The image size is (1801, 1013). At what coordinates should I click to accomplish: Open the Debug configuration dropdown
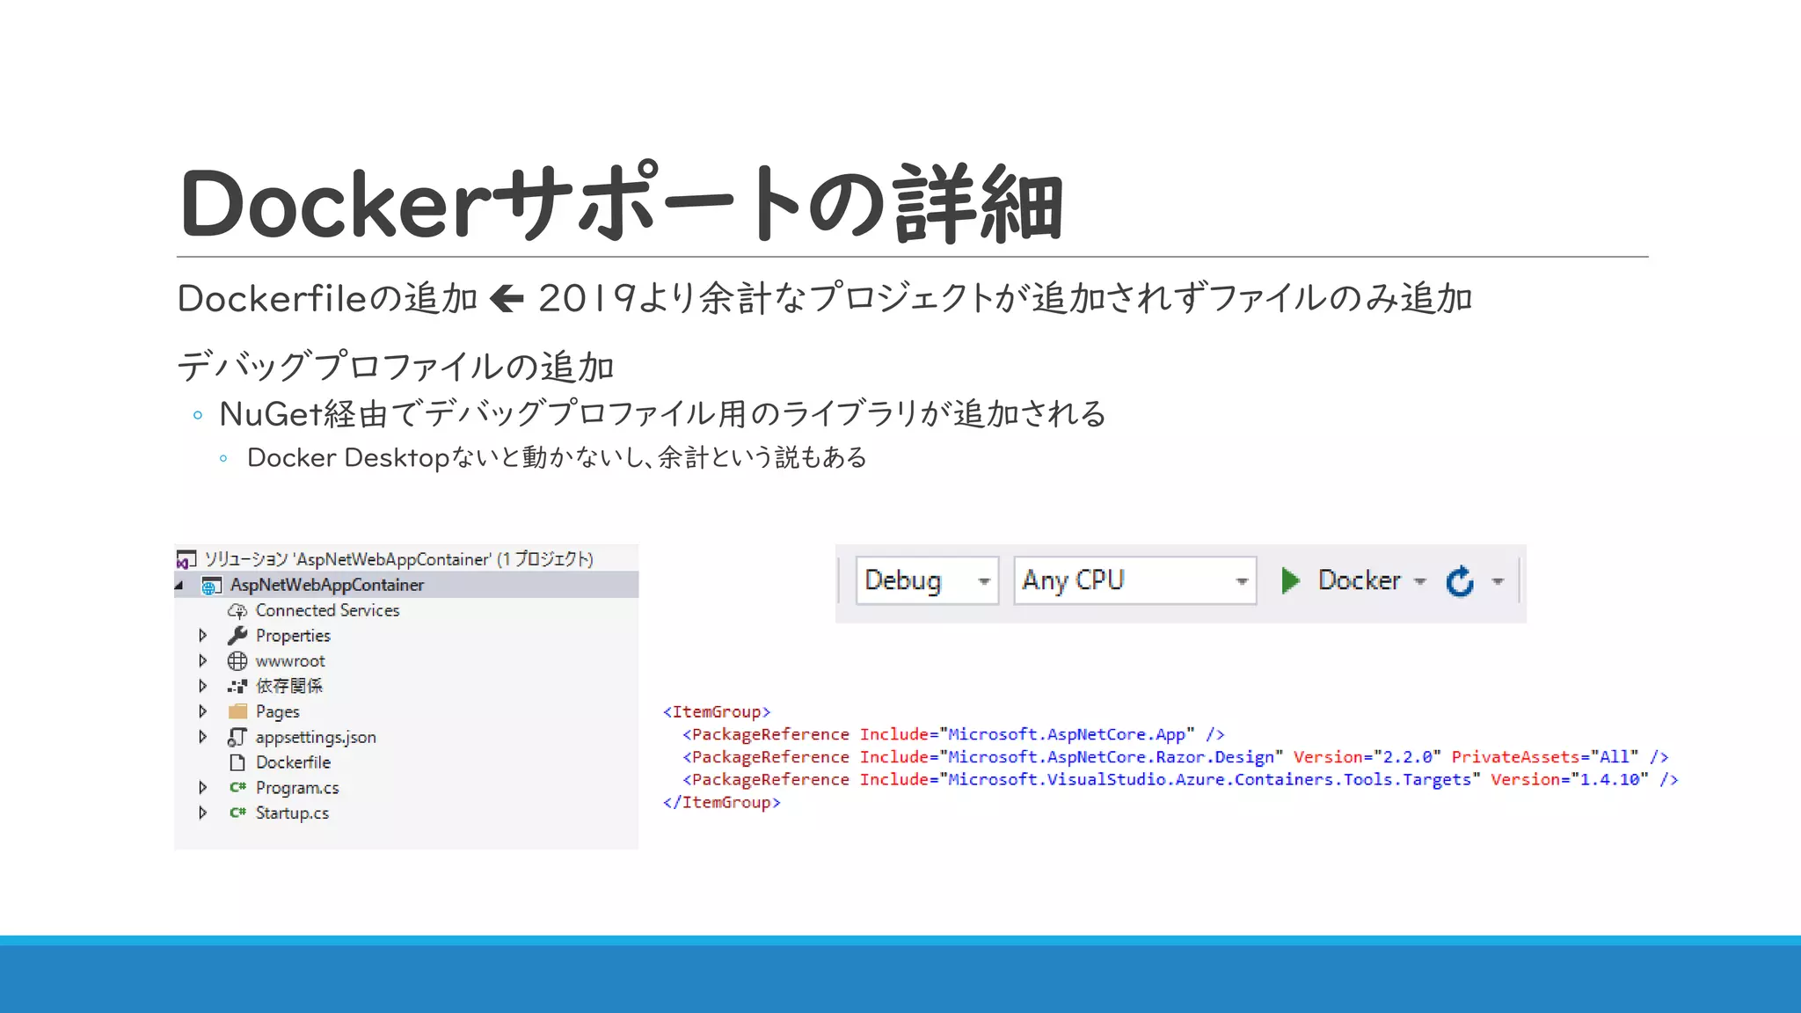tap(927, 580)
